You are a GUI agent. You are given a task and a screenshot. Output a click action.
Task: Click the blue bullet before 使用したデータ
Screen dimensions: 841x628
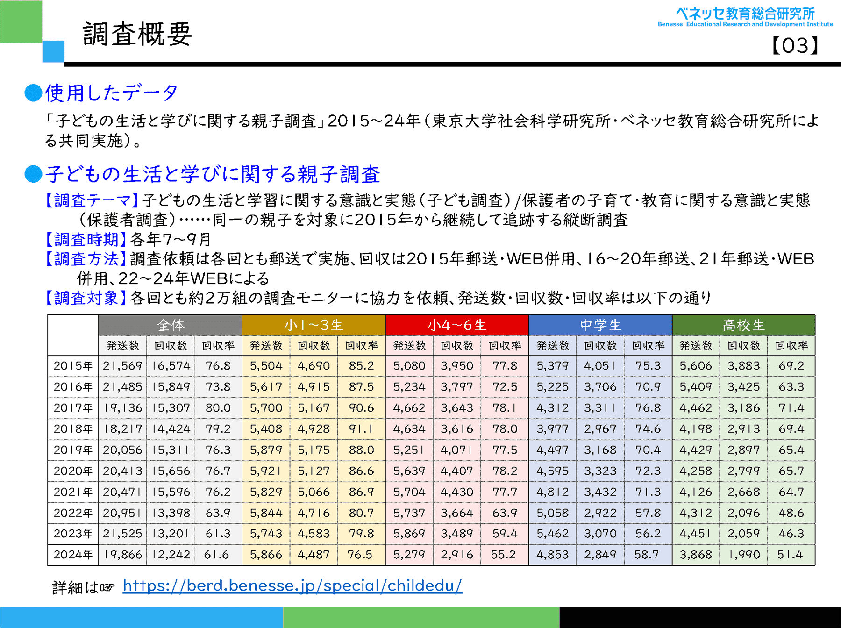click(33, 93)
